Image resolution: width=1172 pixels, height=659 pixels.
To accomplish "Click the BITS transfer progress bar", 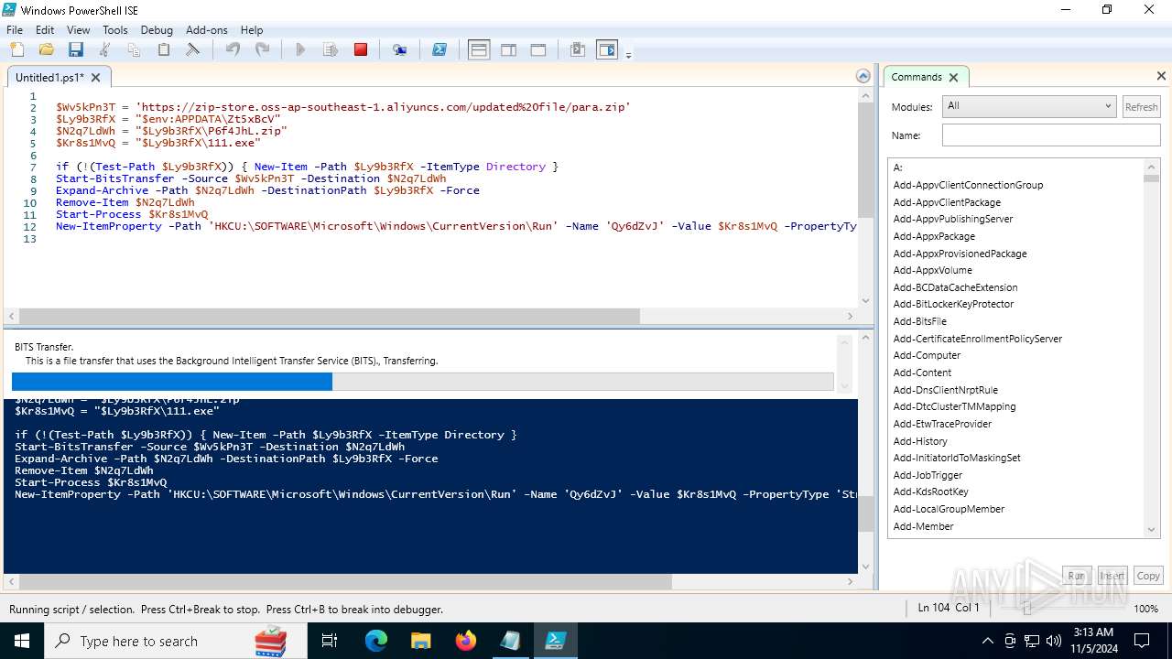I will tap(423, 382).
